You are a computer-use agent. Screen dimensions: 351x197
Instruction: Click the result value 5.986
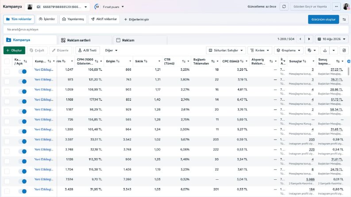point(310,179)
